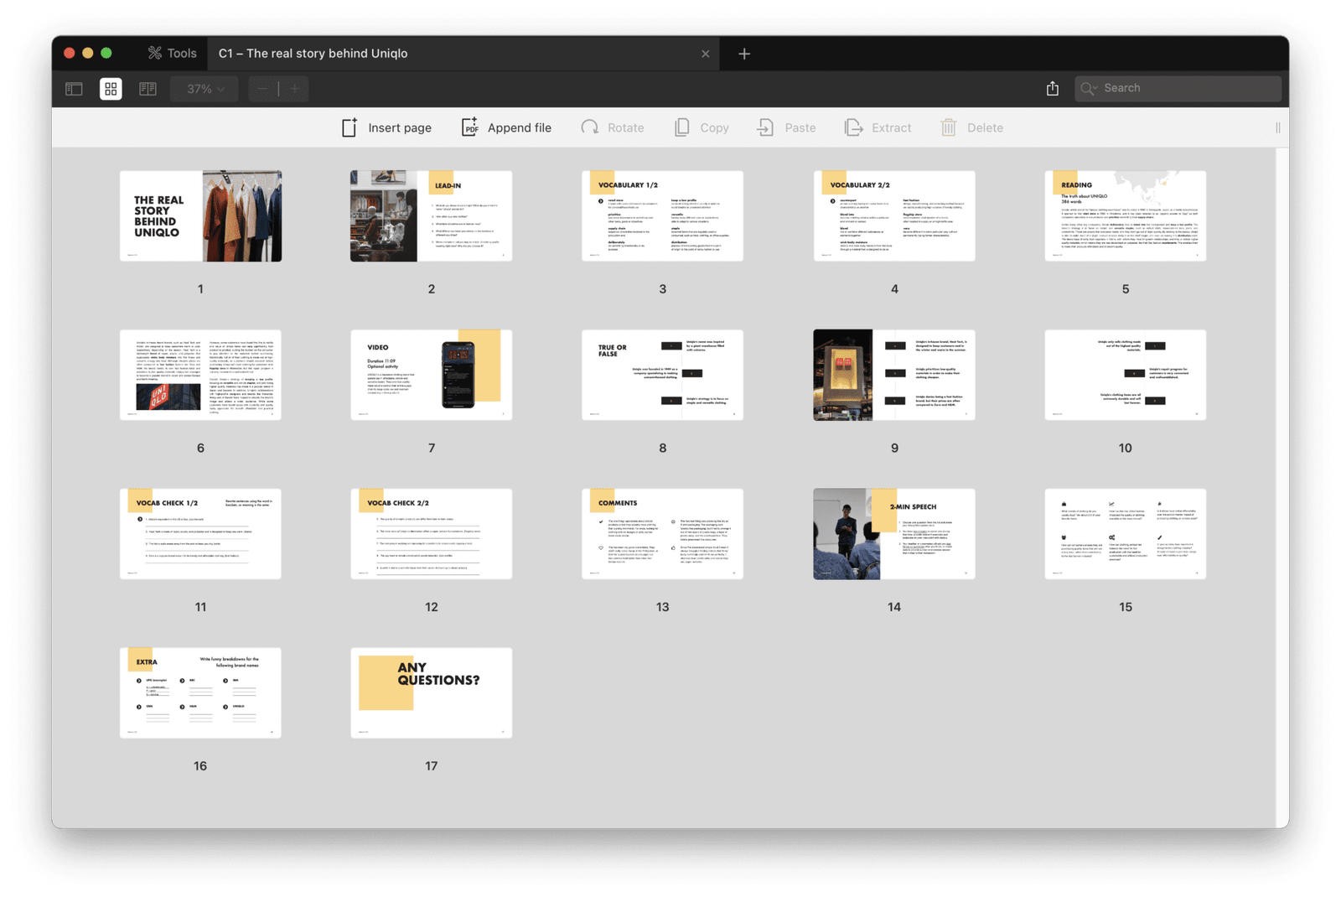Select page 8 True or False thumbnail
1341x897 pixels.
click(662, 375)
